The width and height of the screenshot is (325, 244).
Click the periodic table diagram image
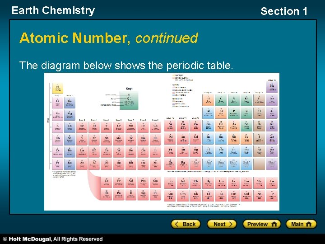tap(162, 141)
